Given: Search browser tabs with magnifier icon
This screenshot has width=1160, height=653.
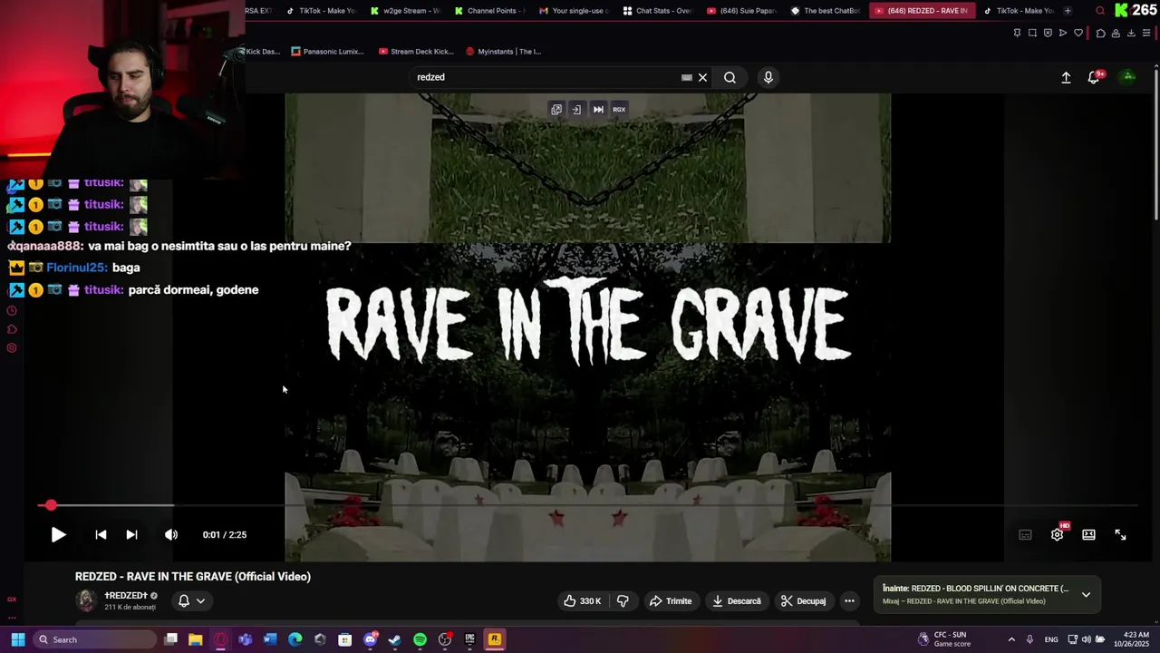Looking at the screenshot, I should coord(1100,11).
